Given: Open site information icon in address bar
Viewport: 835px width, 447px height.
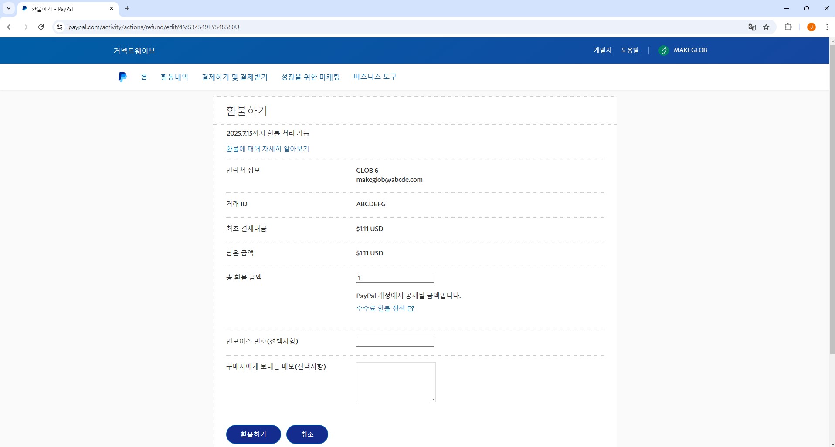Looking at the screenshot, I should click(x=60, y=27).
